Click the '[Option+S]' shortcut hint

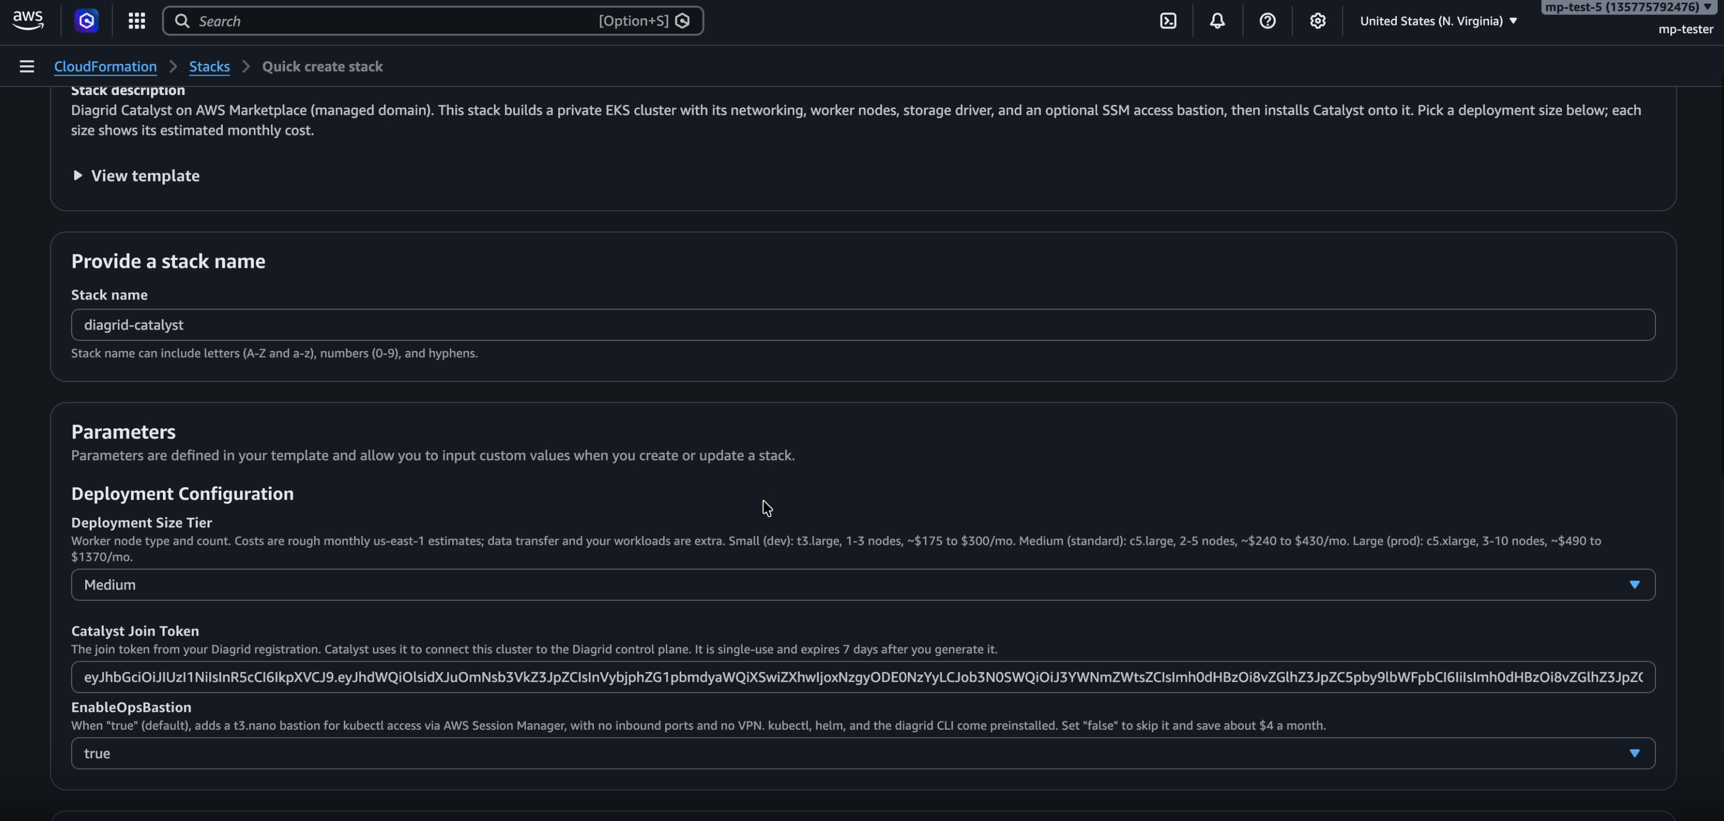[x=633, y=21]
